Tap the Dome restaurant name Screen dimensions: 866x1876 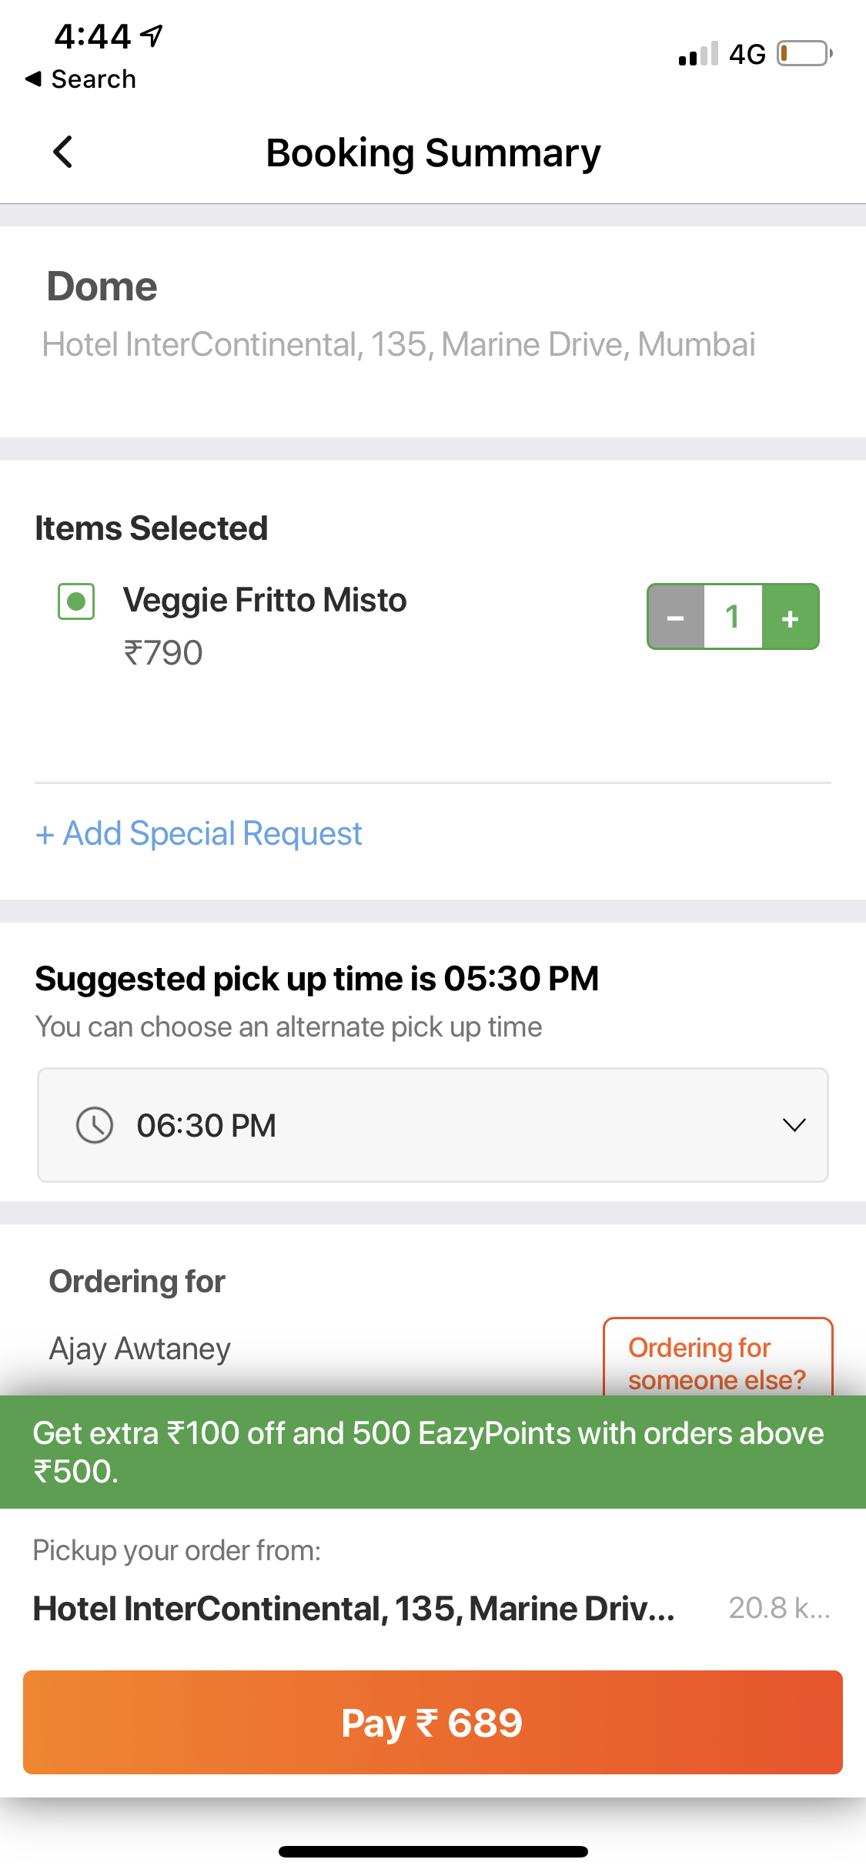click(x=102, y=286)
